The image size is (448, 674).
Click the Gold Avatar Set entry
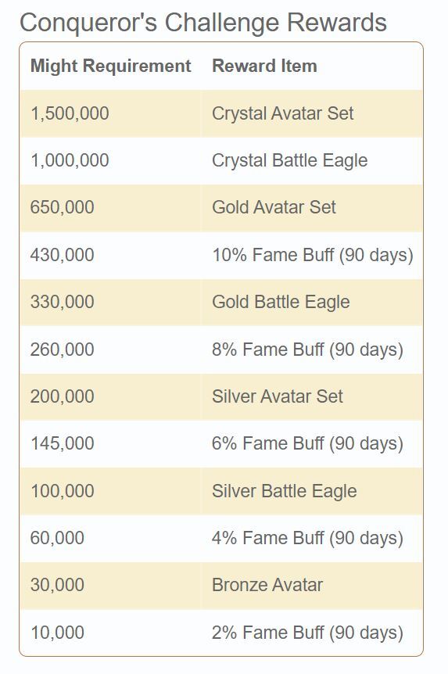[274, 208]
